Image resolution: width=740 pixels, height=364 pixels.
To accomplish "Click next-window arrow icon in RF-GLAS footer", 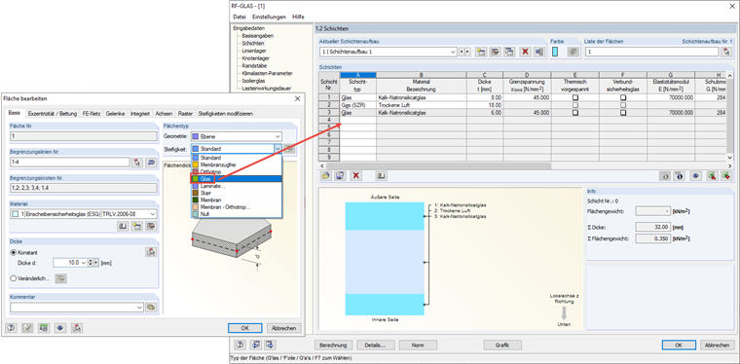I will pos(270,345).
